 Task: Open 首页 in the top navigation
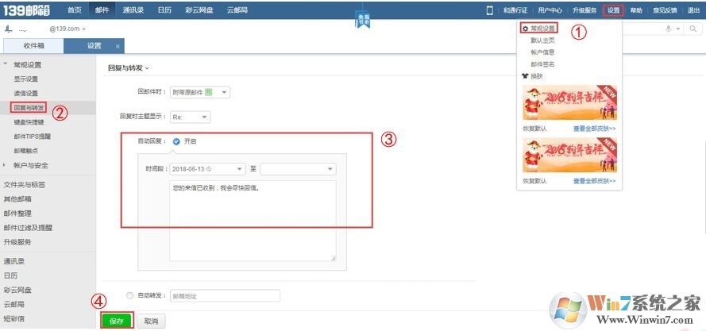click(75, 10)
